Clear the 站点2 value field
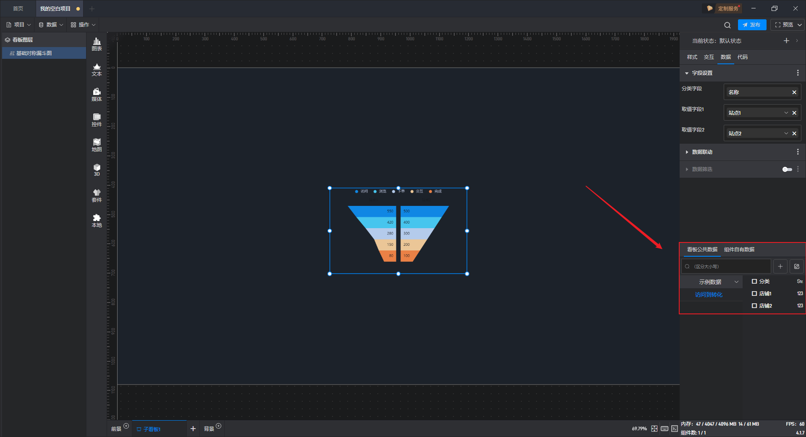 tap(794, 133)
